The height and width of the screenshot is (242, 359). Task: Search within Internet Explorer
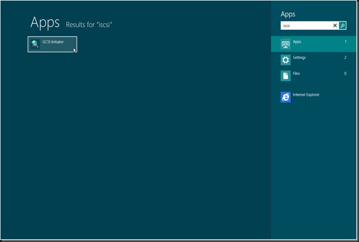pos(313,97)
